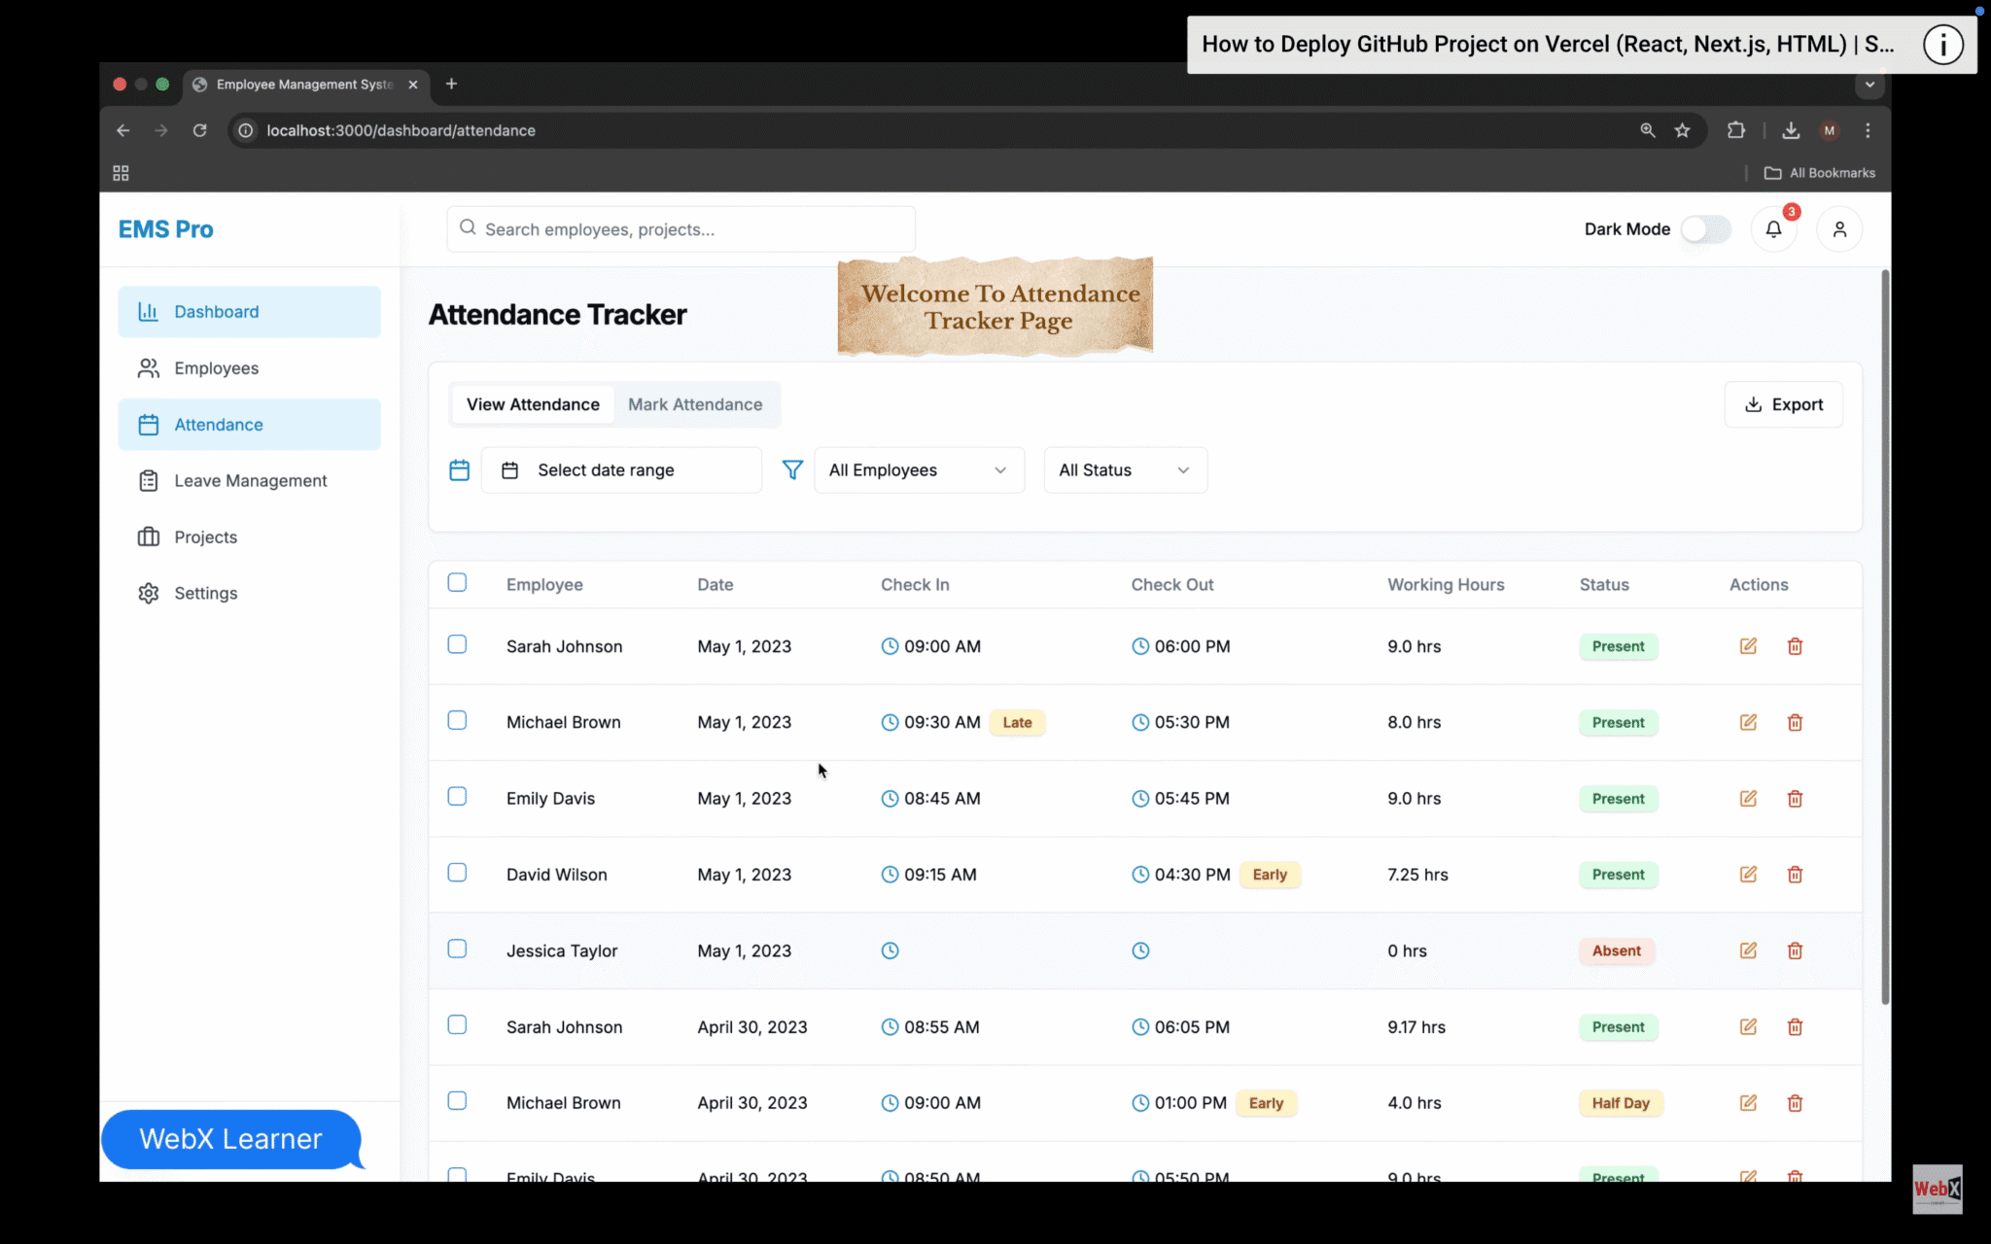Click the filter funnel icon near date range
Image resolution: width=1991 pixels, height=1244 pixels.
[792, 469]
